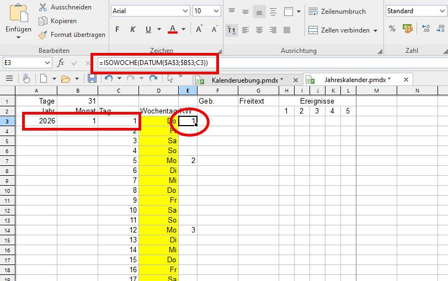448x281 pixels.
Task: Click the Kopieren copy icon
Action: click(43, 21)
